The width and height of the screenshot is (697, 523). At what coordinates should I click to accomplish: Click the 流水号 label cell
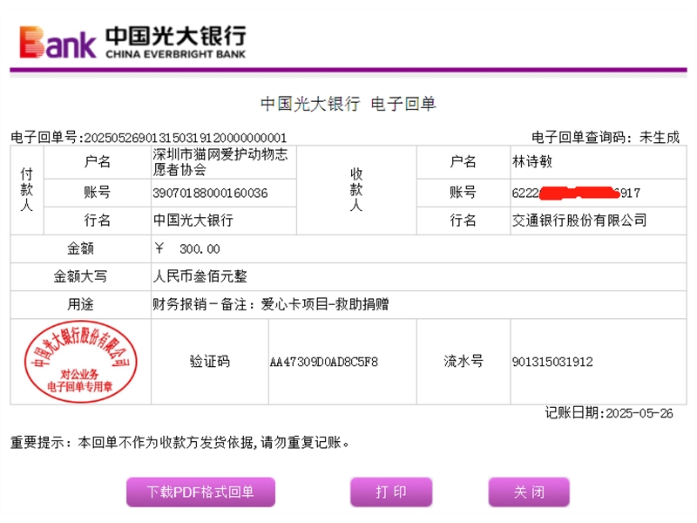click(464, 362)
